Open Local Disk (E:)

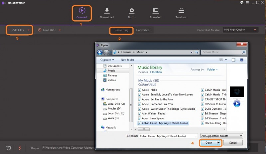114,113
